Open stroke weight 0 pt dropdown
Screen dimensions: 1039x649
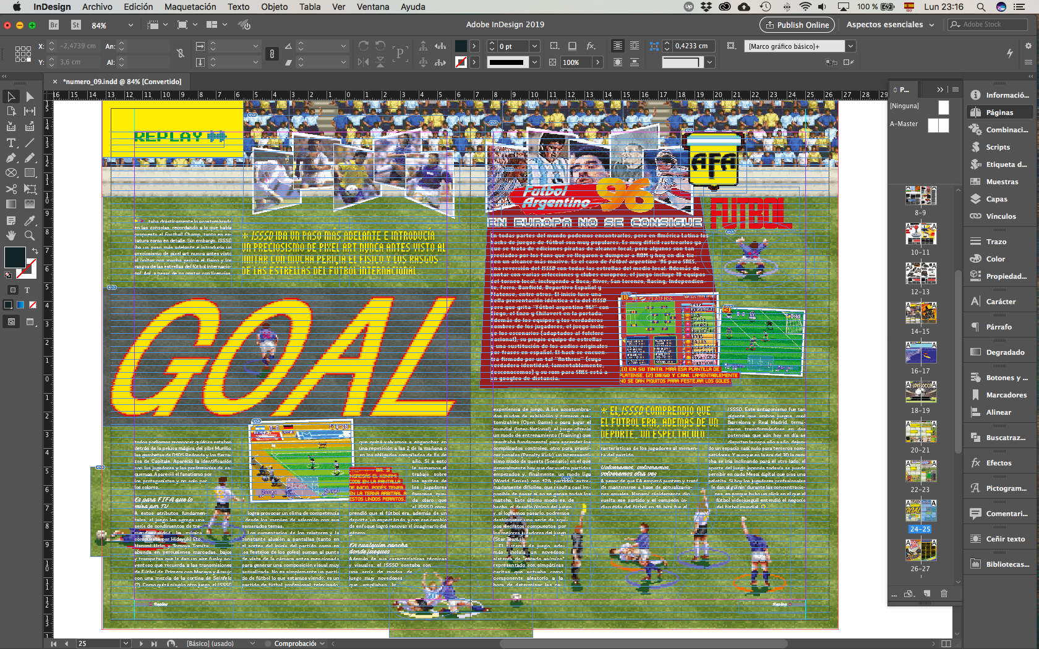point(534,46)
